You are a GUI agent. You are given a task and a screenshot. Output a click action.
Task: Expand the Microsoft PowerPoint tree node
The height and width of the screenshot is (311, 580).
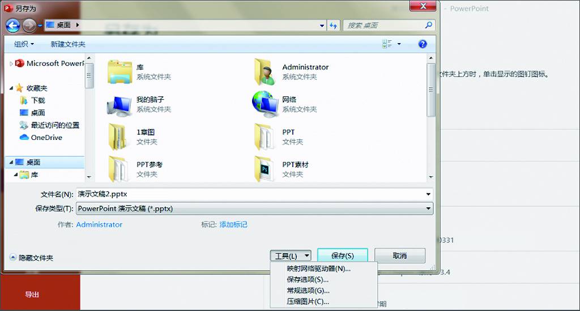point(11,63)
